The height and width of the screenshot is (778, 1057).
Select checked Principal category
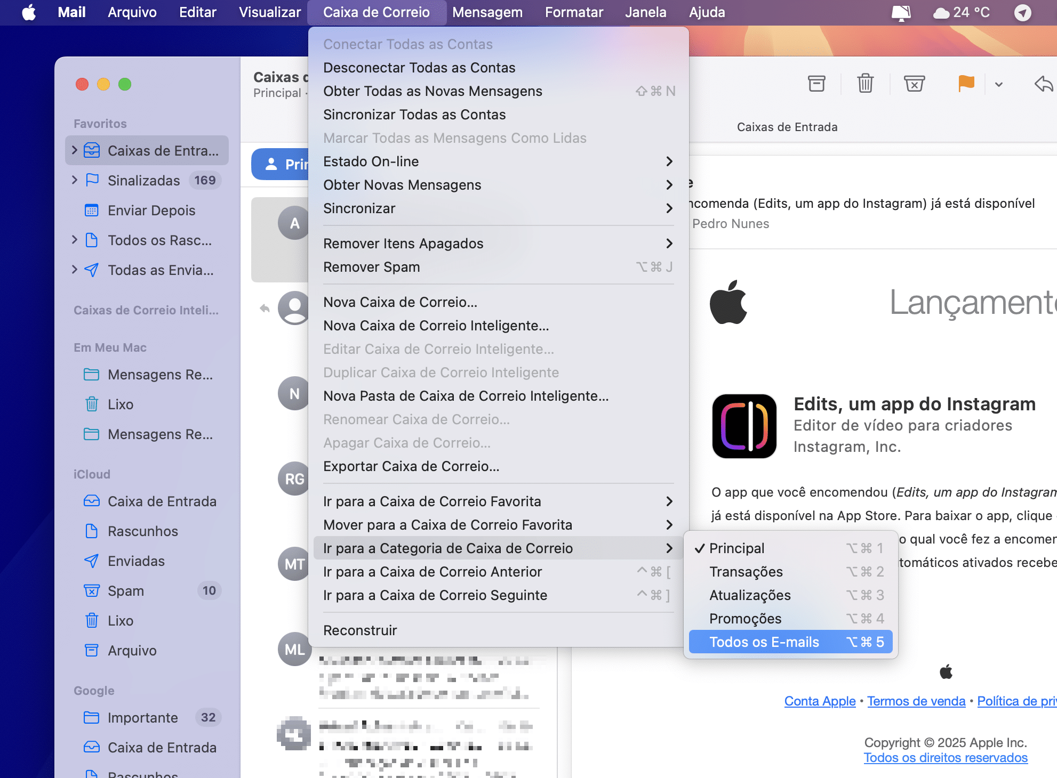(790, 548)
